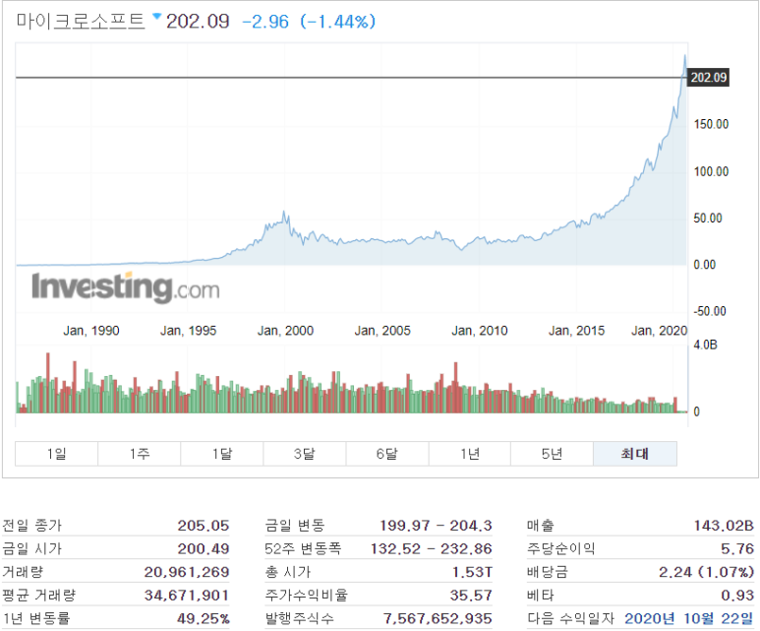Viewport: 760px width, 631px height.
Task: Click the Jan, 2010 label on time axis
Action: [x=480, y=331]
